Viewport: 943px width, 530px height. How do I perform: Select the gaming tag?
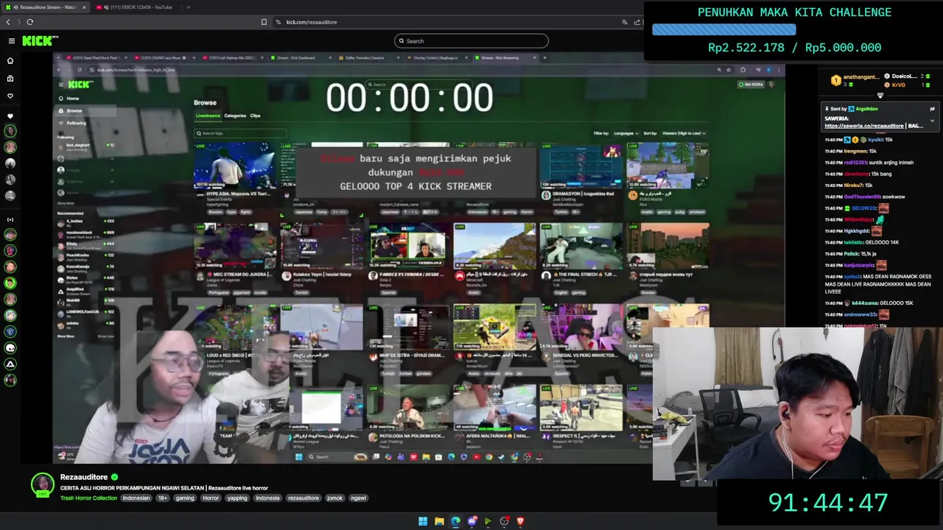185,498
